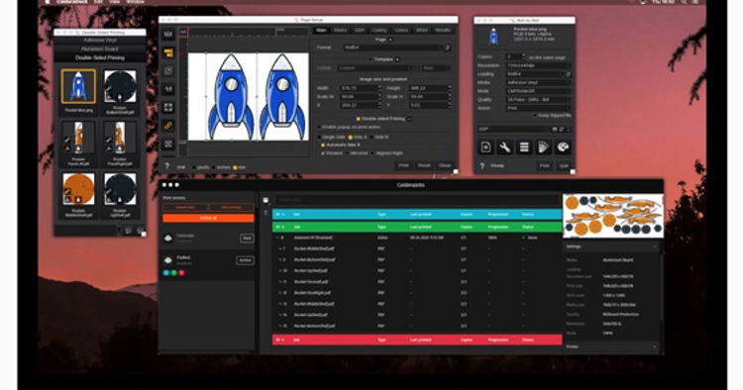Click the Archive button next to Flatbed

tap(245, 260)
